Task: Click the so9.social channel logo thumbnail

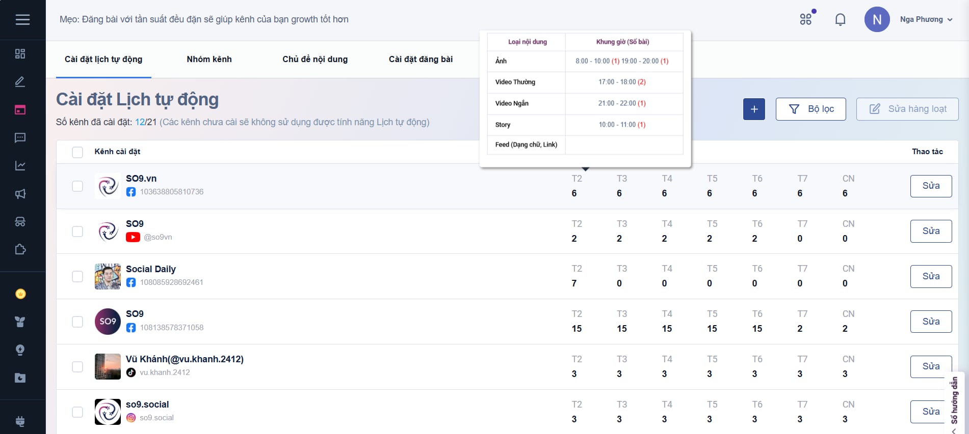Action: [x=108, y=412]
